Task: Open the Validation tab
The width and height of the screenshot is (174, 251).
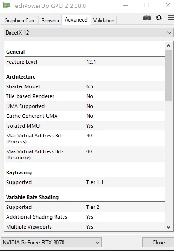Action: click(104, 21)
